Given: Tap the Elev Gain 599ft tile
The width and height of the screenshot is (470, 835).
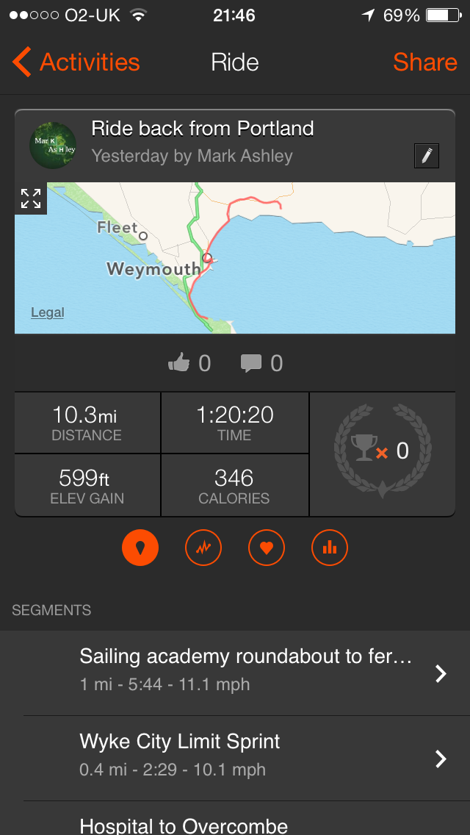Looking at the screenshot, I should pos(87,486).
